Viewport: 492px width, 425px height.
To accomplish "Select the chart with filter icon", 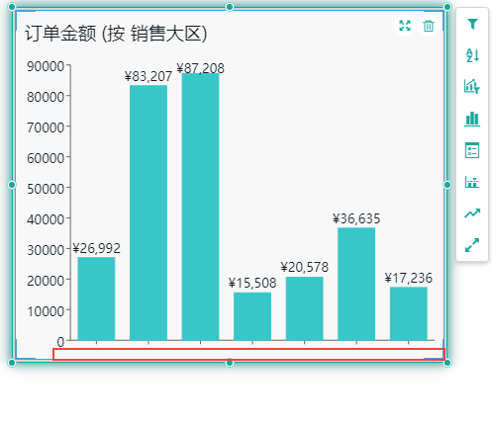I will [472, 86].
